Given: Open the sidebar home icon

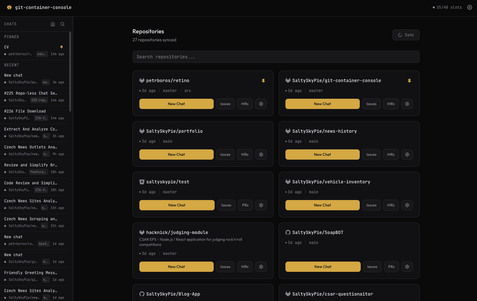Looking at the screenshot, I should pos(53,24).
